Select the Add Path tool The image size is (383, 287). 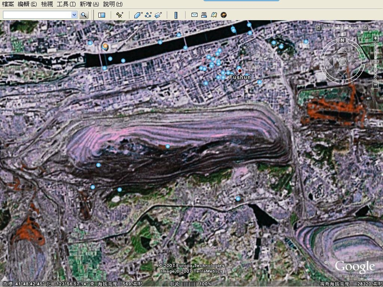pyautogui.click(x=148, y=15)
